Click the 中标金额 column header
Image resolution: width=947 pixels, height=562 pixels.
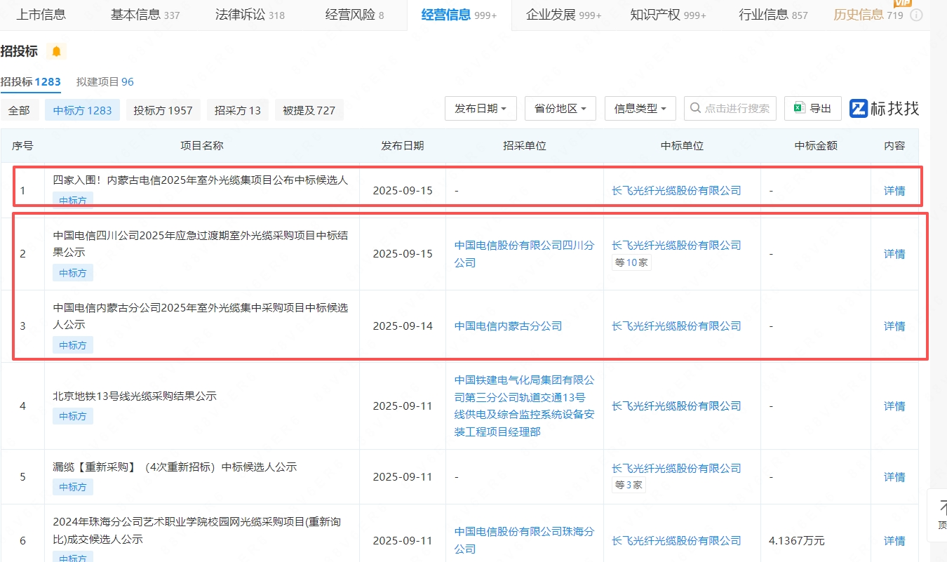click(x=816, y=146)
